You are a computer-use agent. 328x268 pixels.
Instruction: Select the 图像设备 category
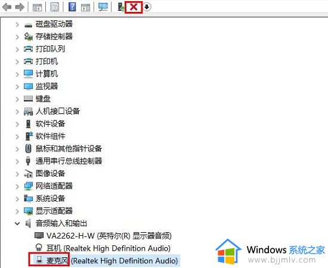click(x=50, y=173)
